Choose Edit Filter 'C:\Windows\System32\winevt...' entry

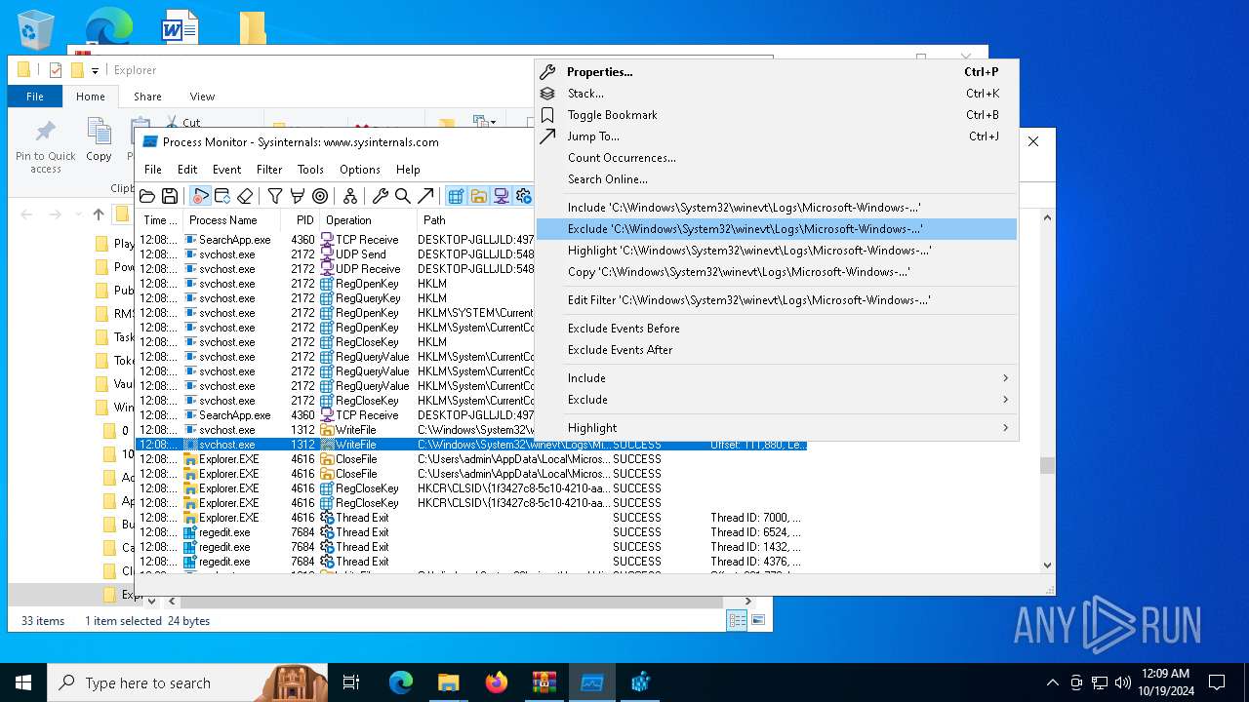(x=777, y=300)
